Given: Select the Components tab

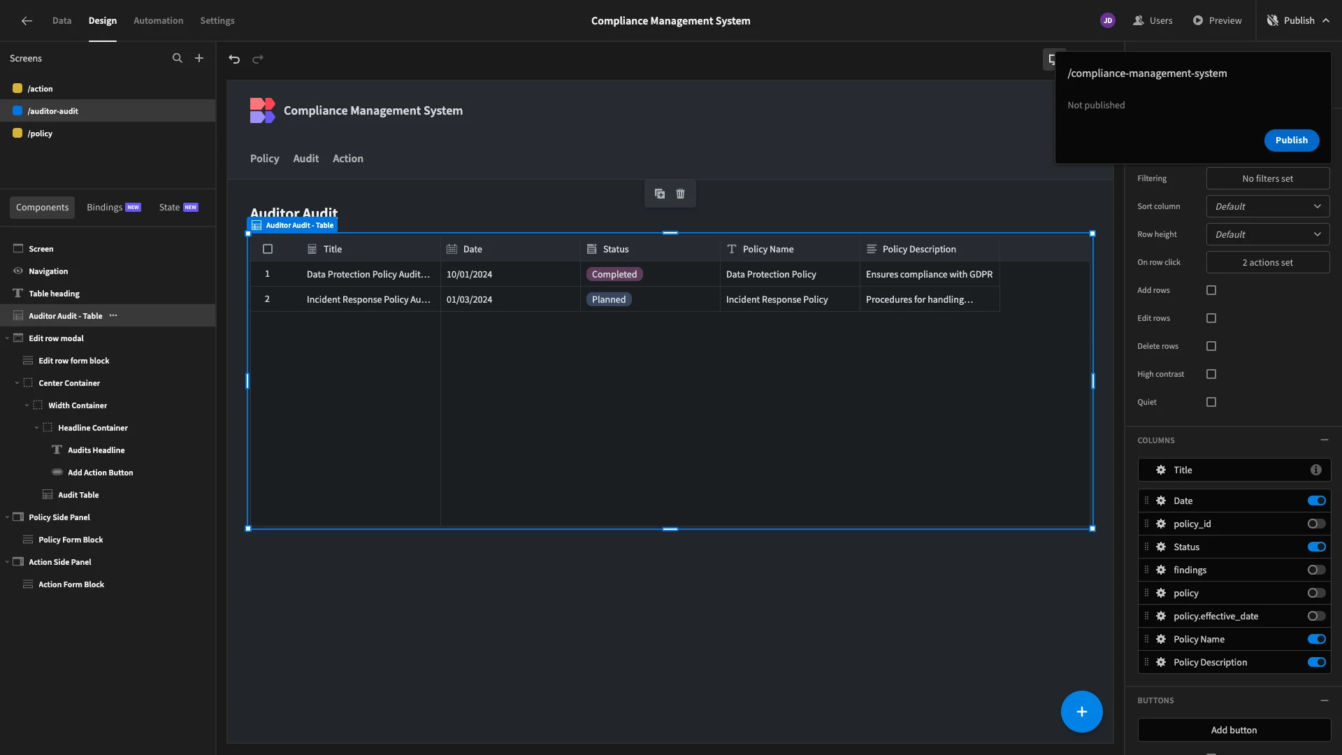Looking at the screenshot, I should 43,208.
